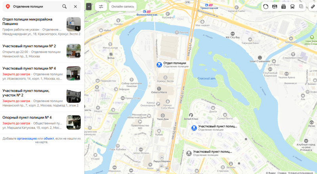Show map photos with camera icon
Screen dimensions: 317x174
[283, 6]
